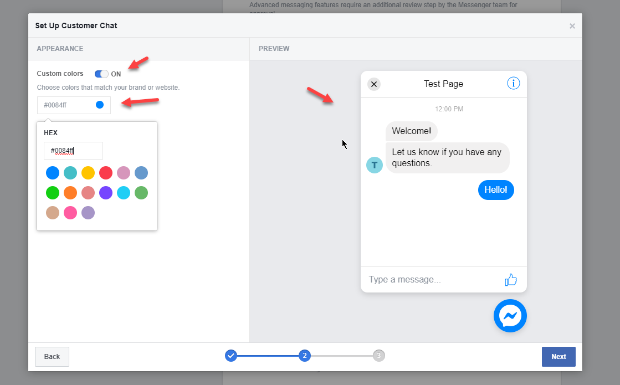Click the 'Hello!' blue reply bubble

(x=496, y=189)
